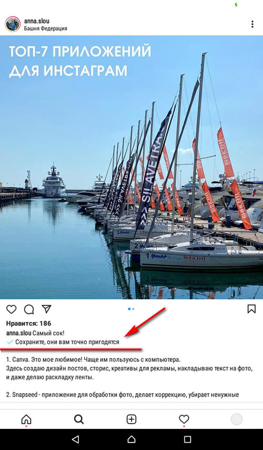Open anna.slou username in the caption
The image size is (263, 450).
(x=18, y=333)
